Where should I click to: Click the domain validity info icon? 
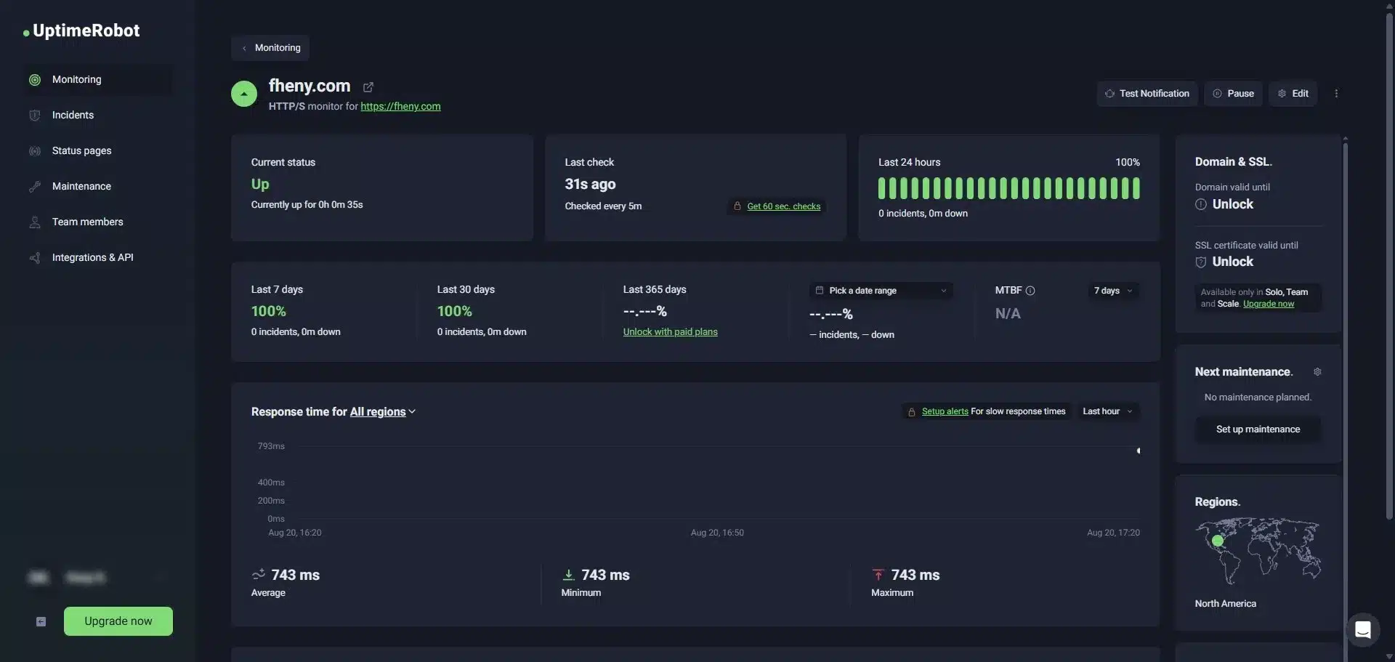(x=1201, y=204)
